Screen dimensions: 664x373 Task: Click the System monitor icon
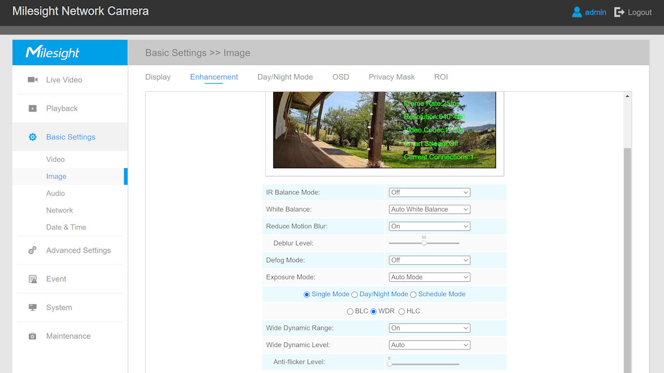(x=33, y=308)
